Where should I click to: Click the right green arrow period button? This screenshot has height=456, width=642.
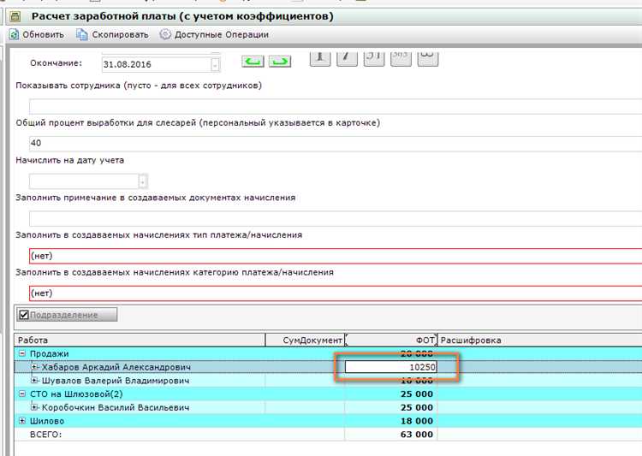[x=280, y=62]
